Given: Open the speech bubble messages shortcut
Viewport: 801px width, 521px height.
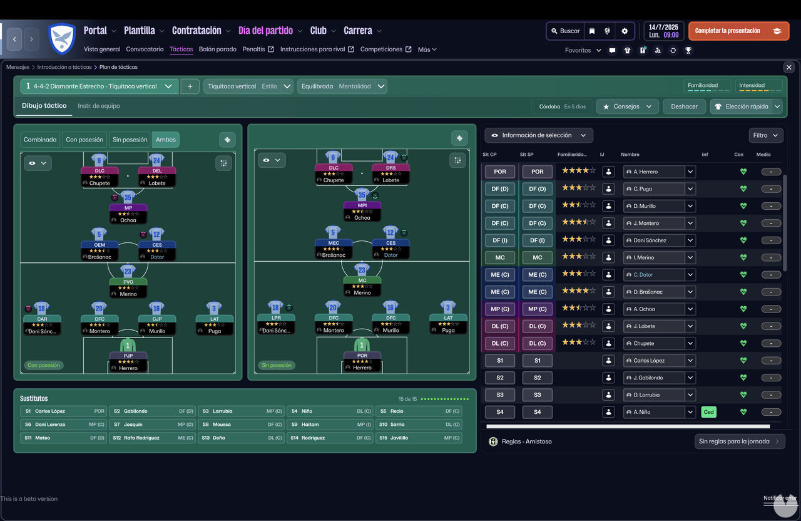Looking at the screenshot, I should 612,50.
